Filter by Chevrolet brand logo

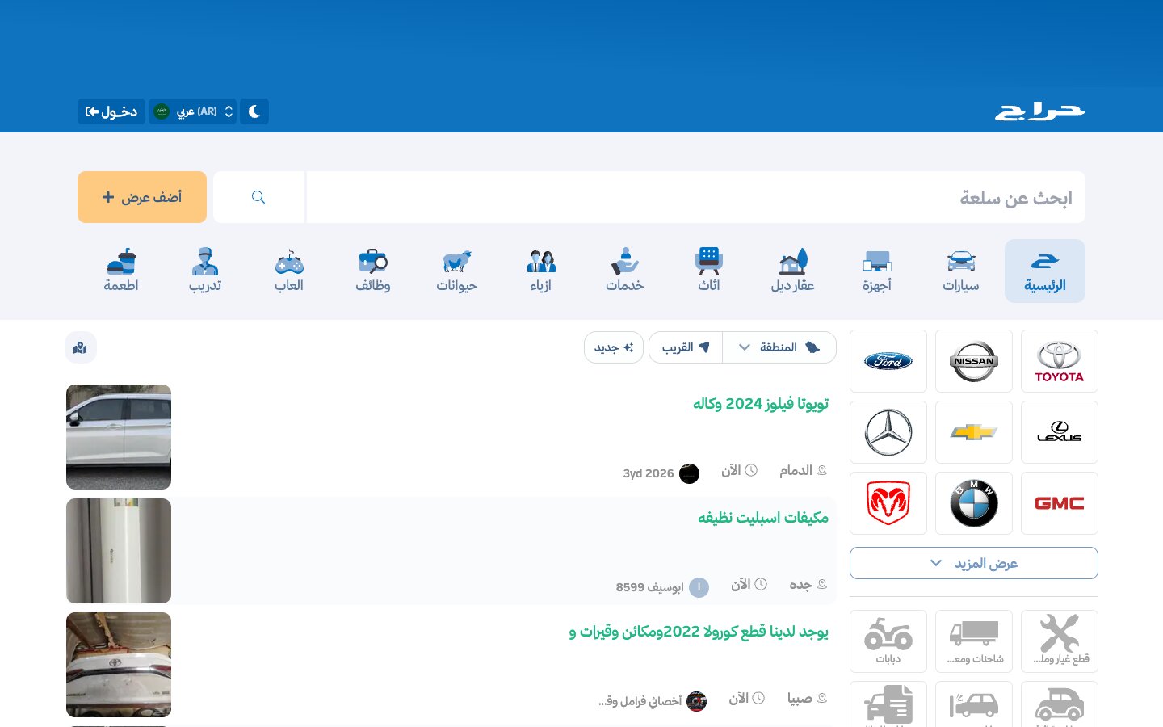pyautogui.click(x=974, y=432)
